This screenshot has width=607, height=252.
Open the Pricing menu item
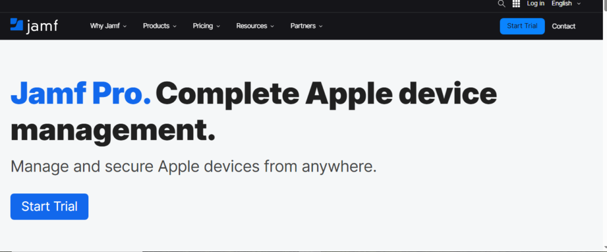tap(206, 26)
